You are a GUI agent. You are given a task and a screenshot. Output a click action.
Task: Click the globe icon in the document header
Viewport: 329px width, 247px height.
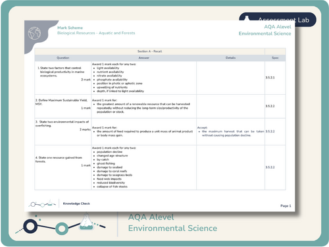pyautogui.click(x=34, y=33)
